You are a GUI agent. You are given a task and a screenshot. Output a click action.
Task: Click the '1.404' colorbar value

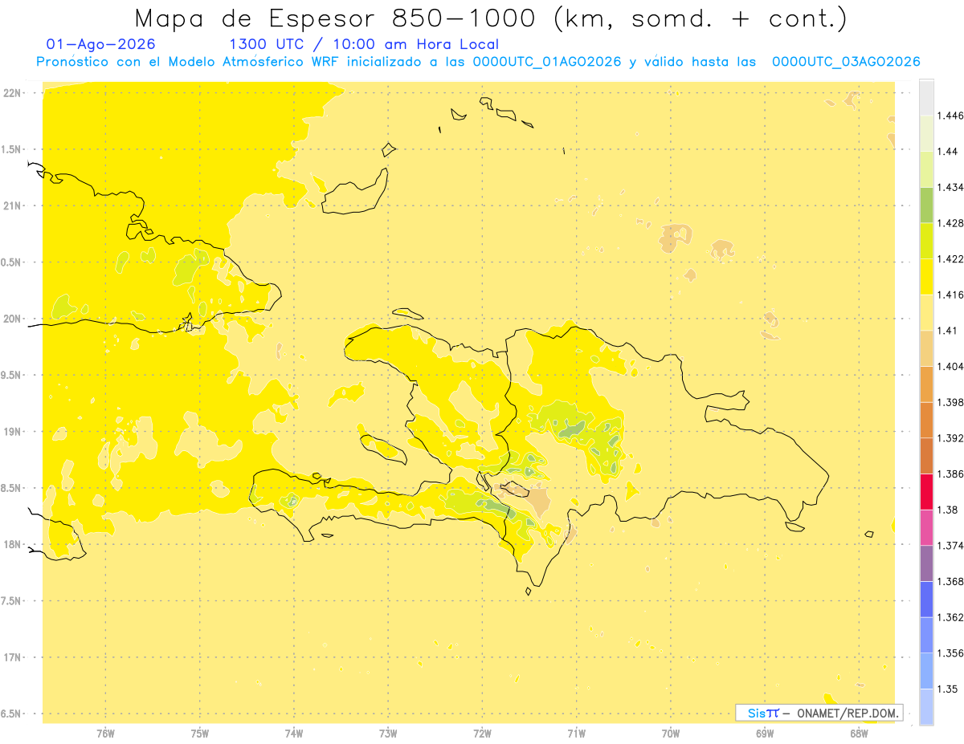950,366
